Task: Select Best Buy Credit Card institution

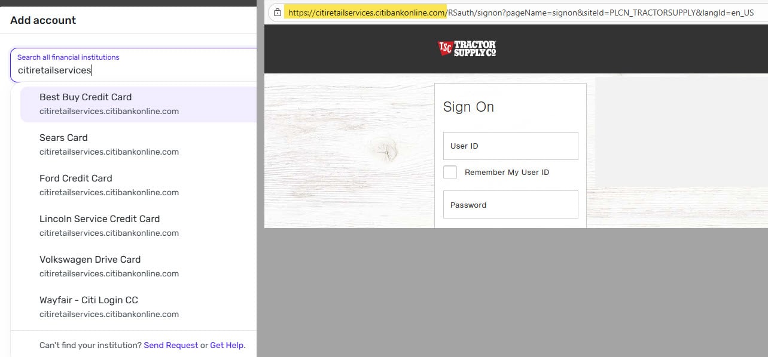Action: click(139, 104)
